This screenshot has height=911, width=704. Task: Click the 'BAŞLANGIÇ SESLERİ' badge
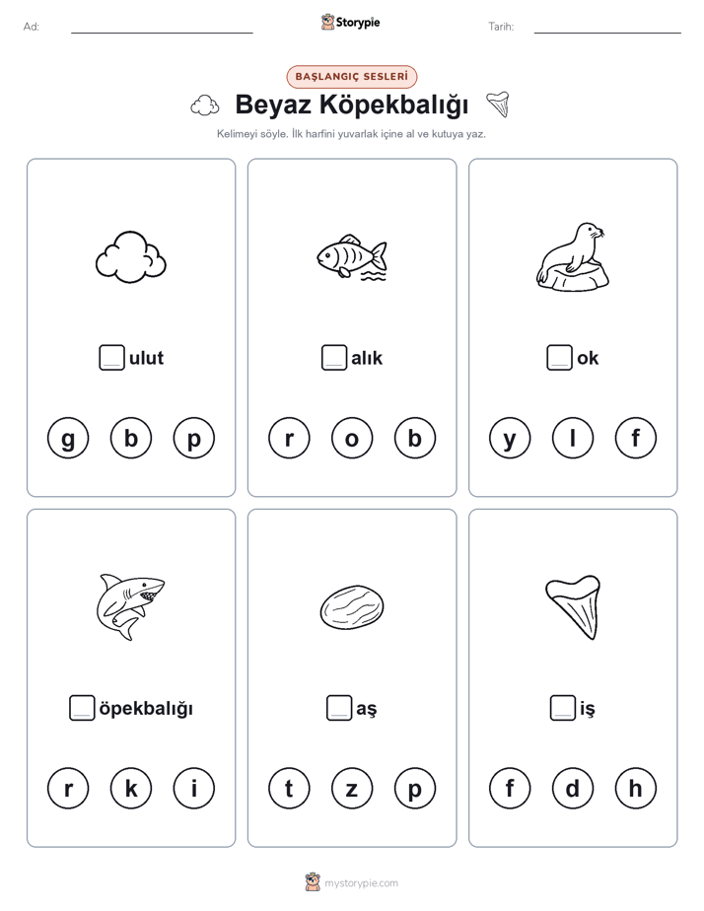coord(352,77)
